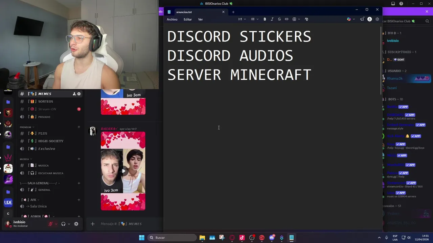Edit MEMES channel settings gear

pos(79,94)
